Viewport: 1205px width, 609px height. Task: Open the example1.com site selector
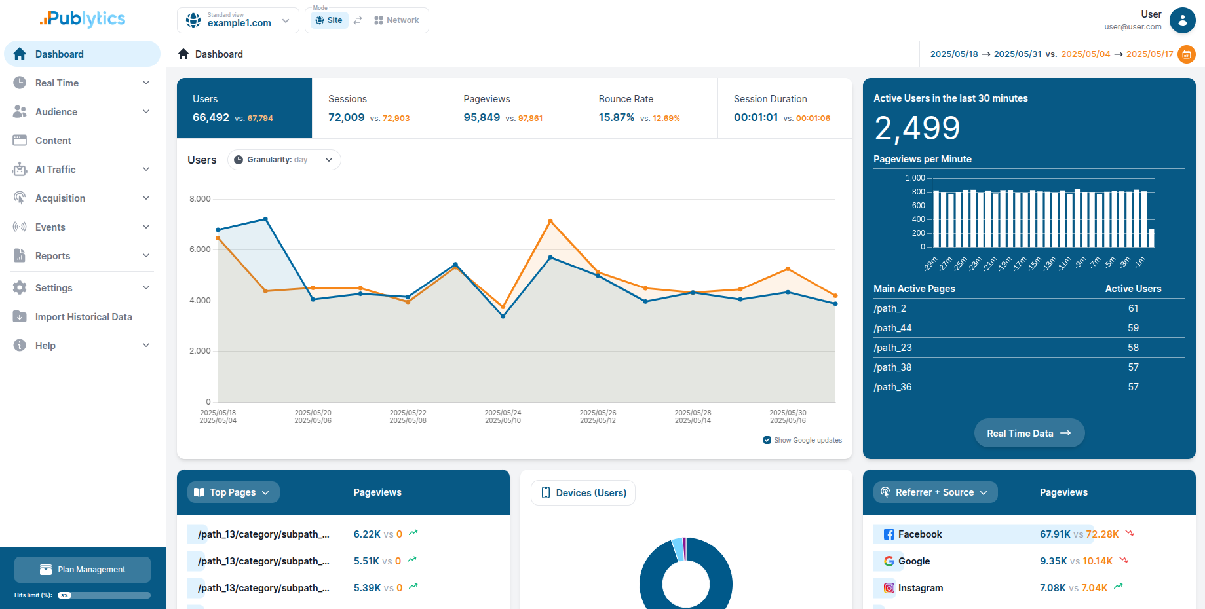point(238,20)
